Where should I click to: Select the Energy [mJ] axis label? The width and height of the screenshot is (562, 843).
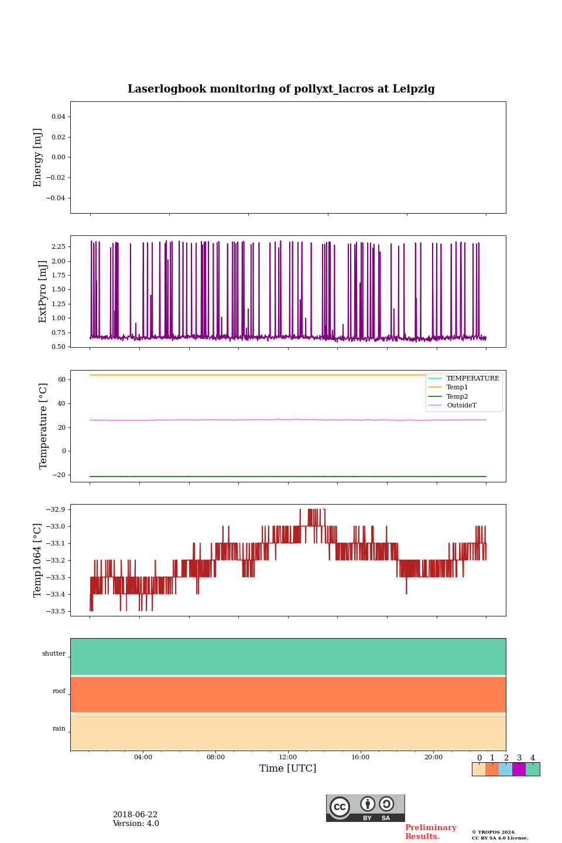point(37,157)
